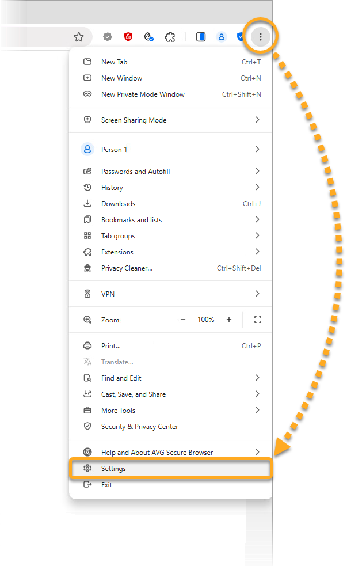
Task: Click Exit to close the browser
Action: (x=106, y=485)
